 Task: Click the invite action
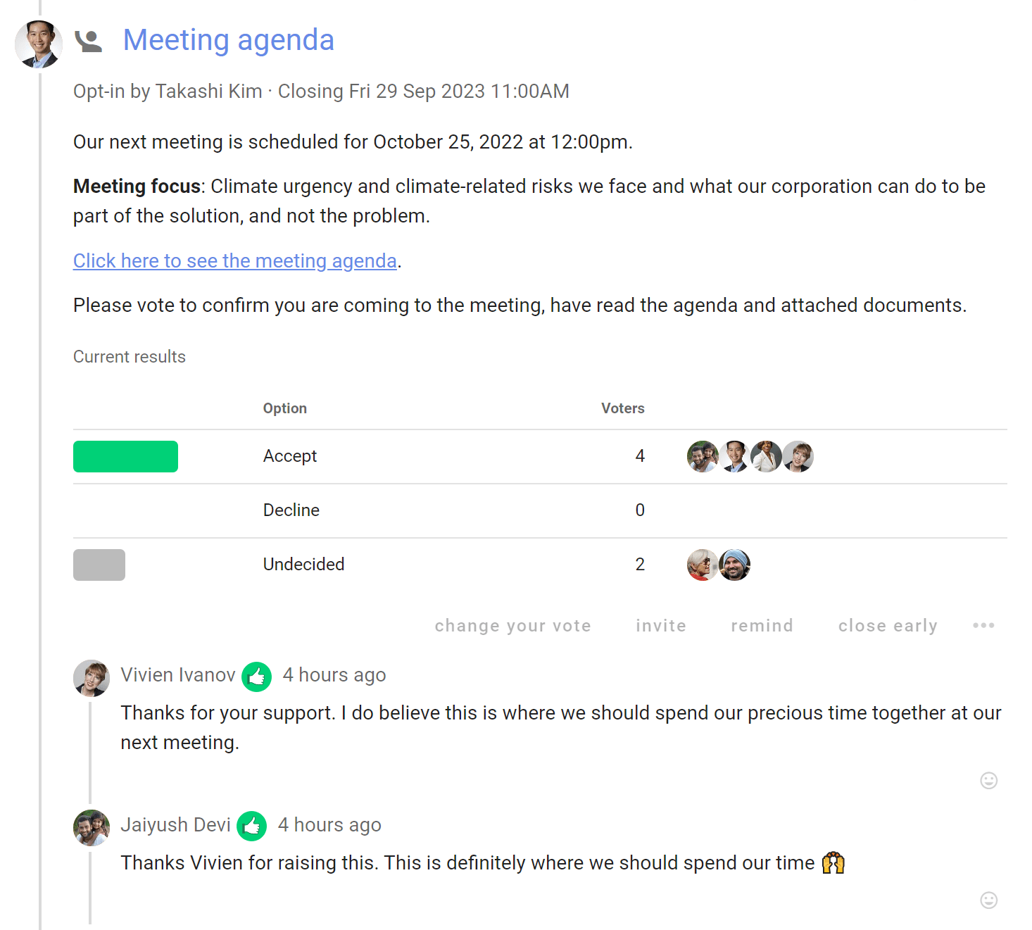click(x=661, y=626)
